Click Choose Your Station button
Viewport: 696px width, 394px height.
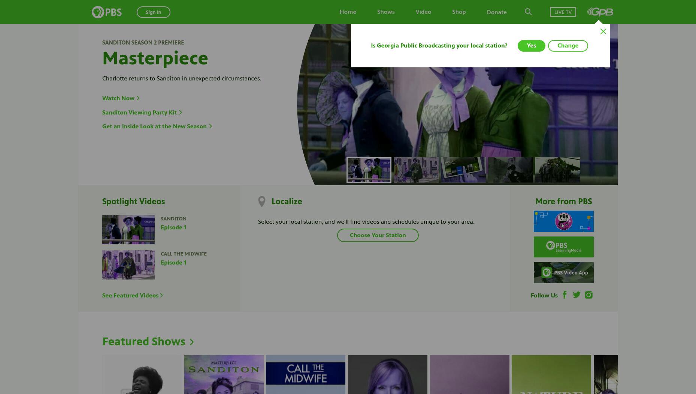378,235
